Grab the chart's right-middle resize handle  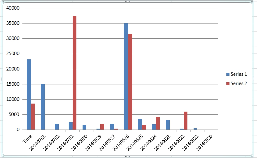pos(253,79)
